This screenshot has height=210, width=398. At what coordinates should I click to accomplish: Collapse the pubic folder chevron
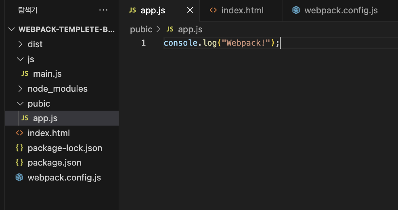[20, 104]
